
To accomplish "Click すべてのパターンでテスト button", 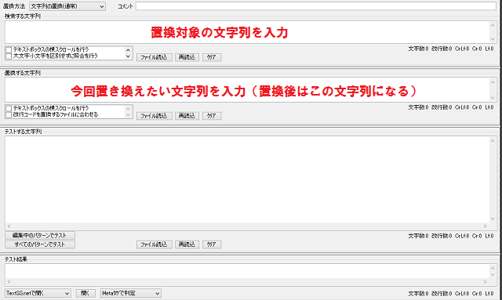I will pos(40,244).
